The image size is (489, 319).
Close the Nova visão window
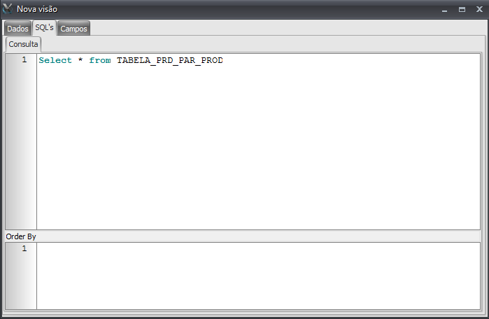[x=479, y=9]
